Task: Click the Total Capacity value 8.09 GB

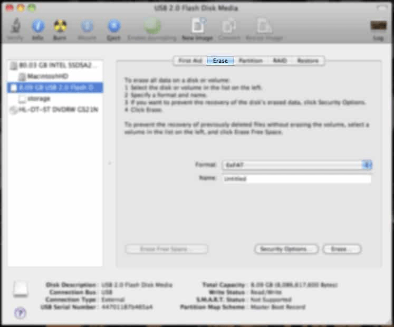Action: (x=294, y=285)
